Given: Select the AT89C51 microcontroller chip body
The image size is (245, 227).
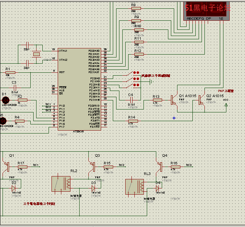Looking at the screenshot, I should [79, 89].
